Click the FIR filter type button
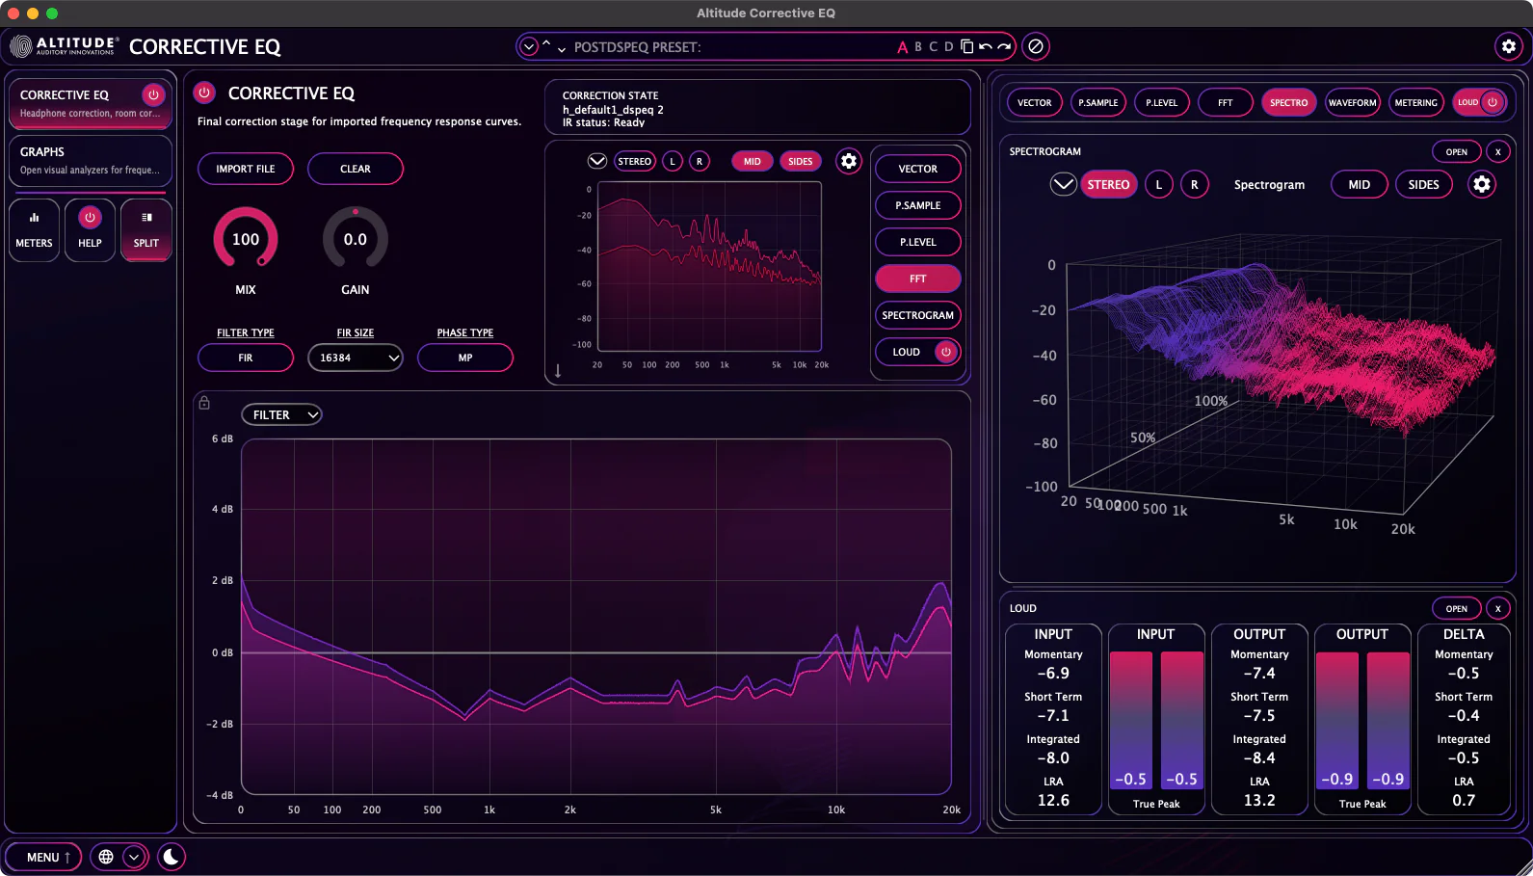This screenshot has width=1533, height=876. pos(246,358)
